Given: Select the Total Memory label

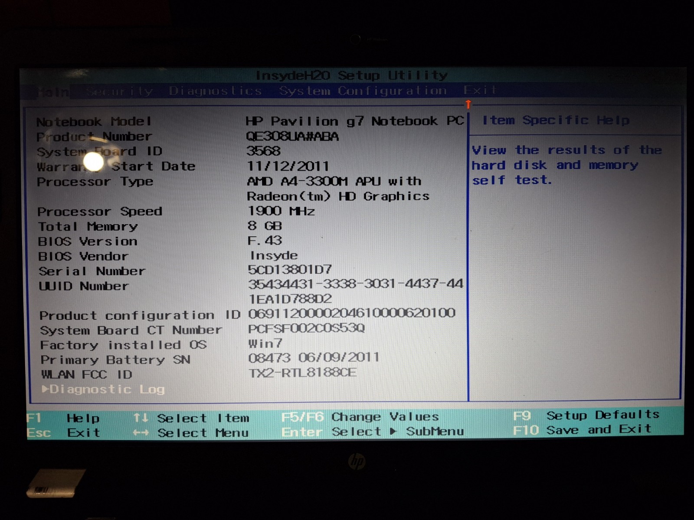Looking at the screenshot, I should point(88,227).
